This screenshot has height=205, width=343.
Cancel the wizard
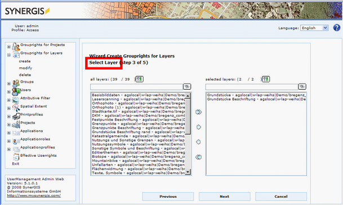point(281,197)
